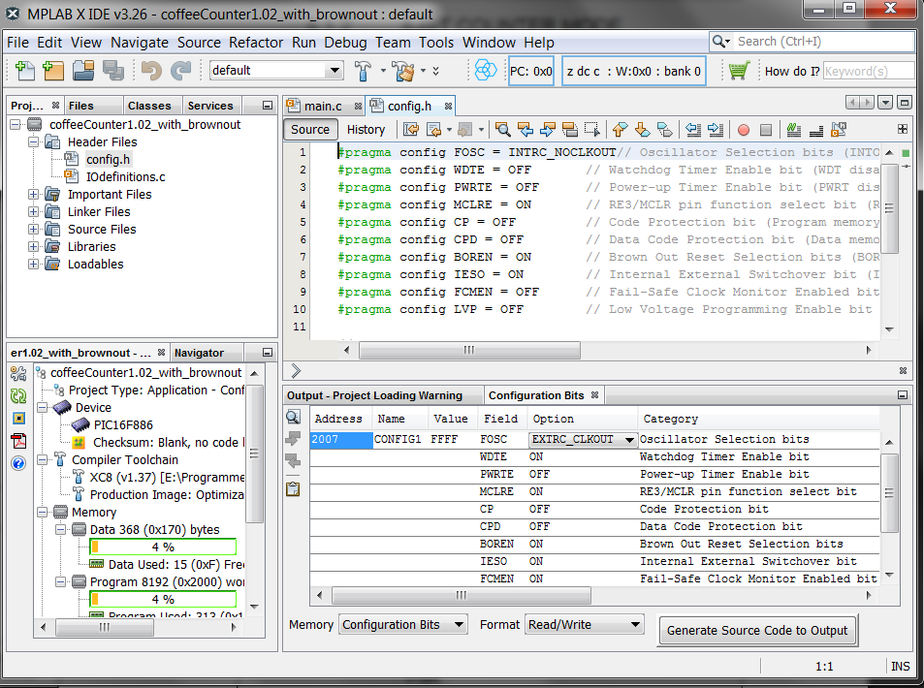
Task: Shift the line right in editor toolbar
Action: point(716,130)
